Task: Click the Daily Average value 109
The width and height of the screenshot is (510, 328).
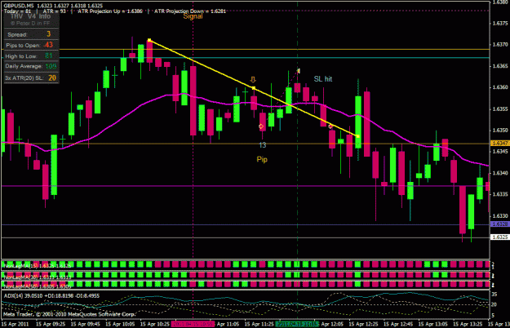Action: [51, 66]
